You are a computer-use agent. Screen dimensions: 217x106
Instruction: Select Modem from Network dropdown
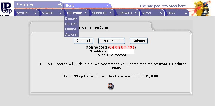70,29
